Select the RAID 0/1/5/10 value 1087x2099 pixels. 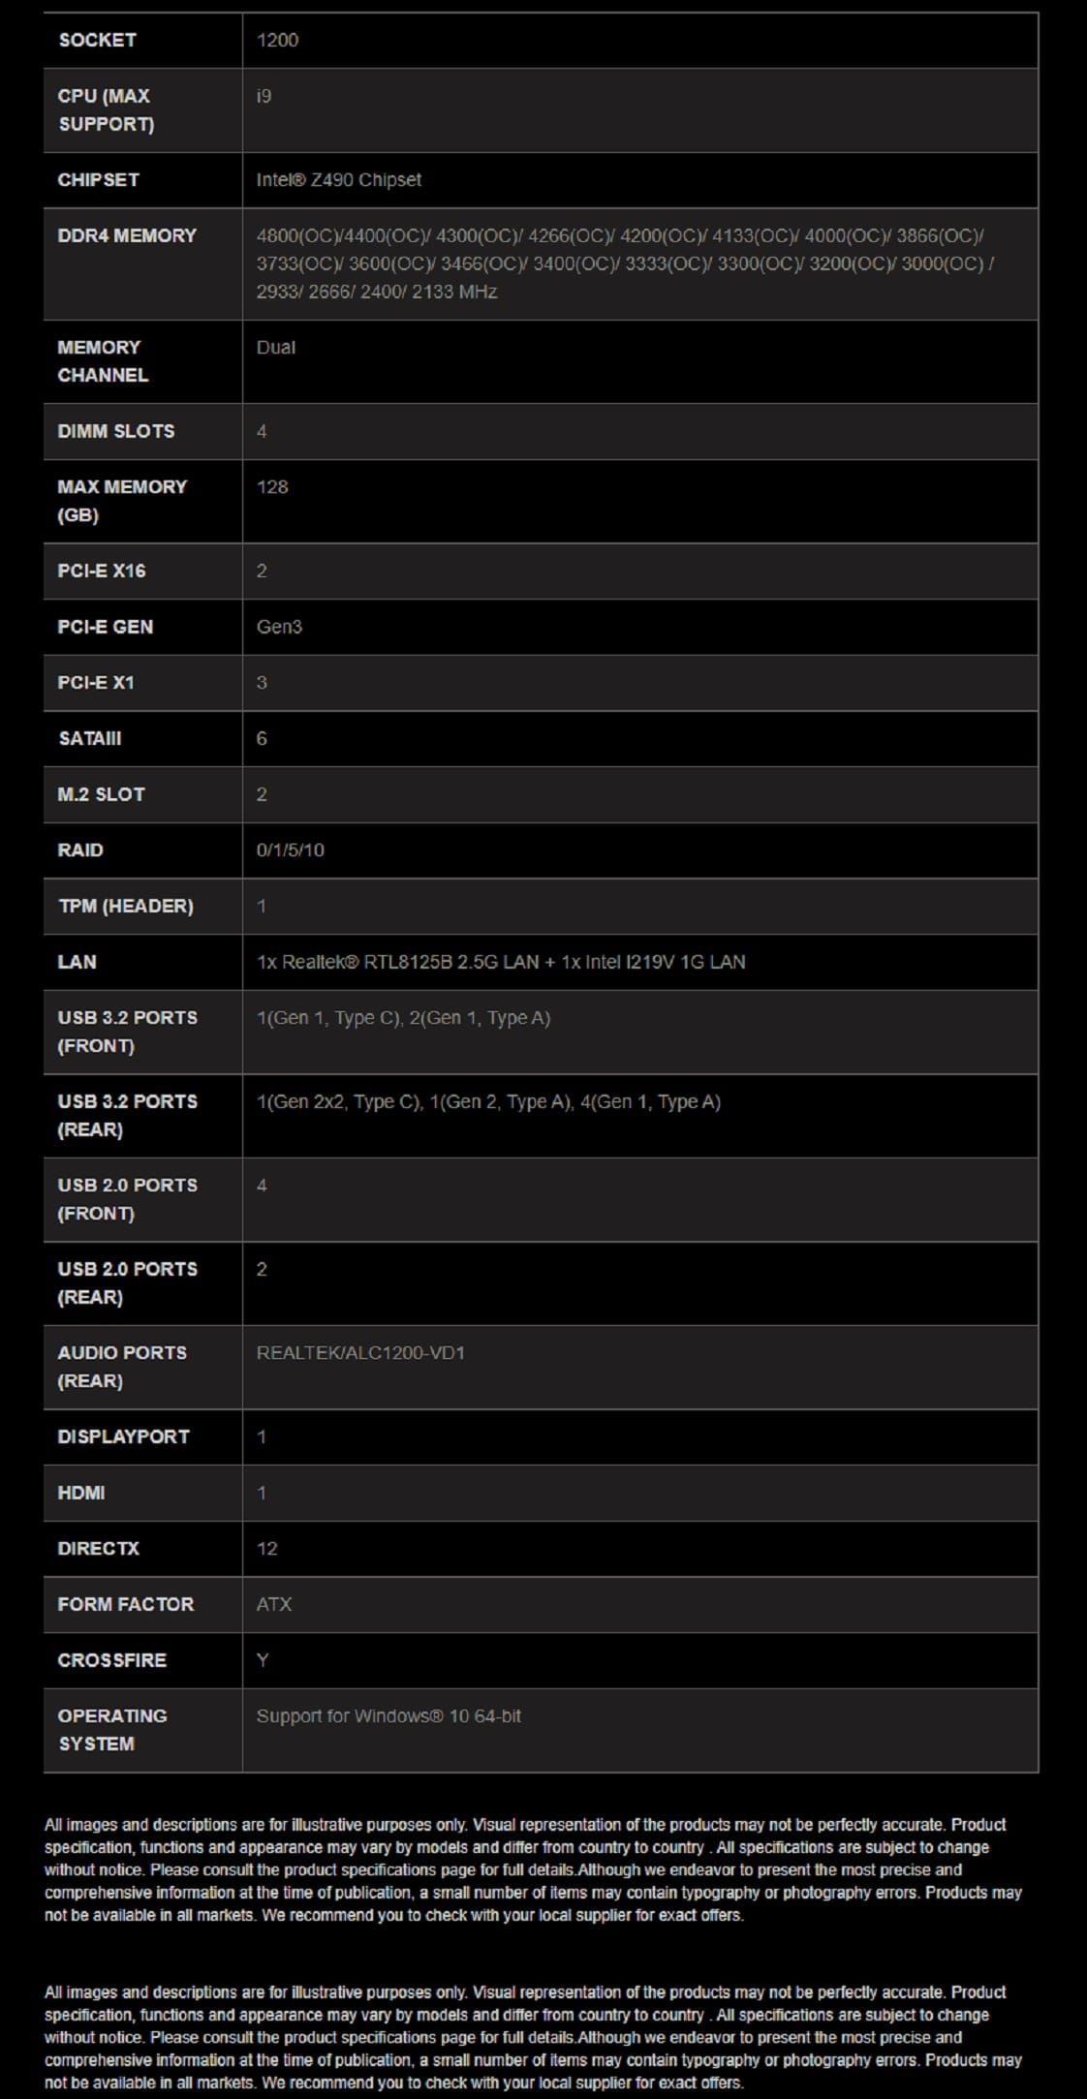click(290, 849)
